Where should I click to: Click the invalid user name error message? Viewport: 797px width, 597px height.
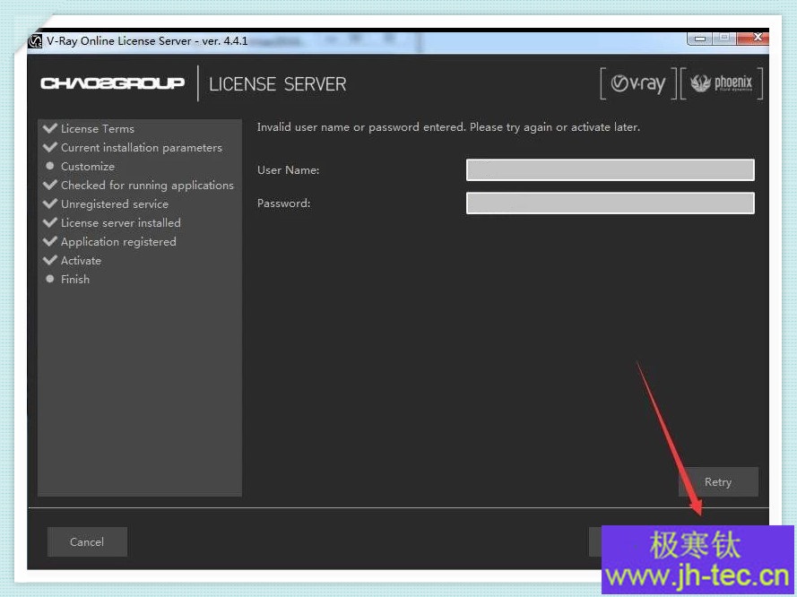pos(448,127)
